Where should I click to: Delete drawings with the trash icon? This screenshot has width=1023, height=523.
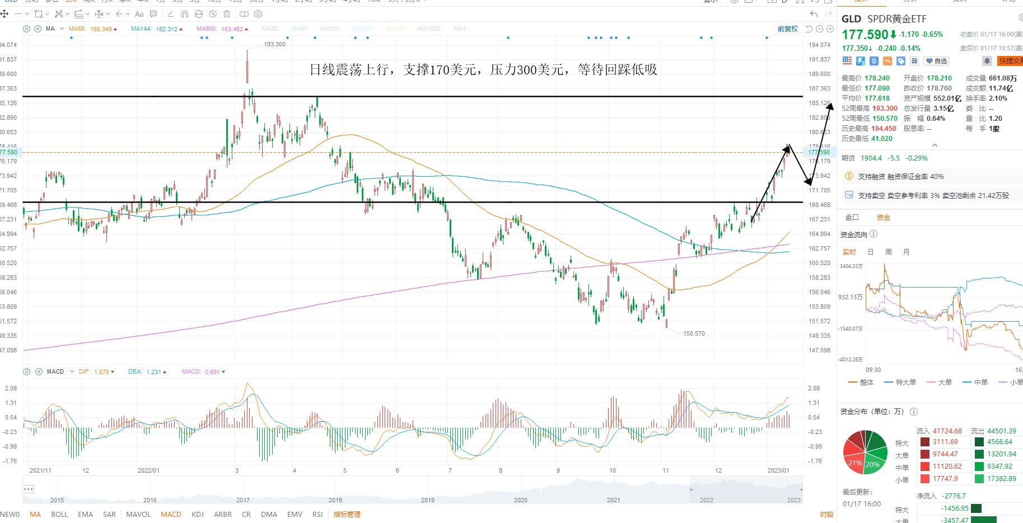[x=227, y=14]
